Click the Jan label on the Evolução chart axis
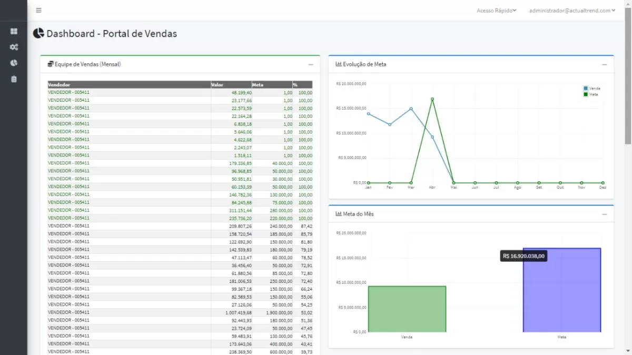This screenshot has height=355, width=632. [368, 188]
